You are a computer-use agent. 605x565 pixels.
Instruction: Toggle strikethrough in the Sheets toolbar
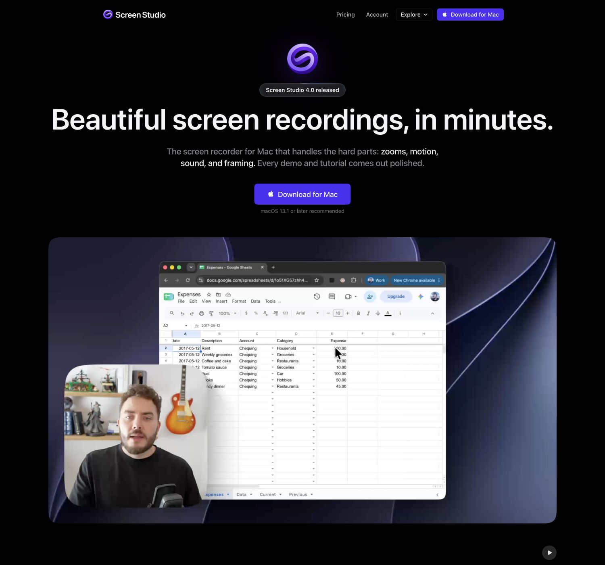378,314
